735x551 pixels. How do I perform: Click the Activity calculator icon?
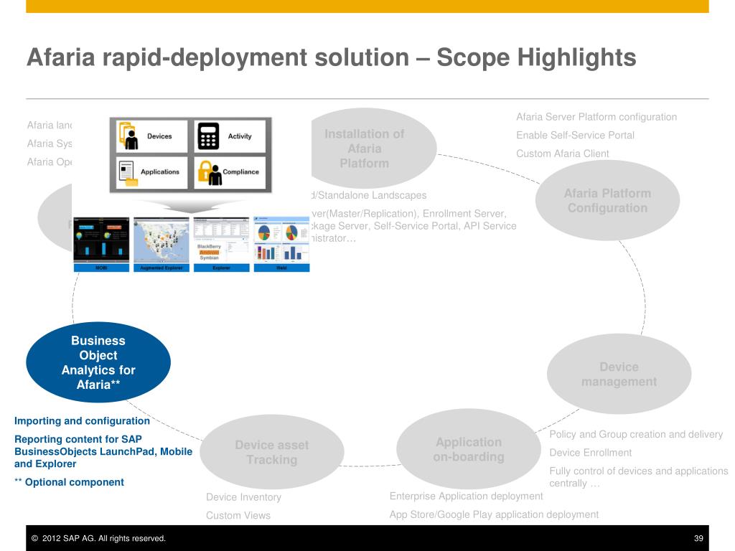(208, 136)
